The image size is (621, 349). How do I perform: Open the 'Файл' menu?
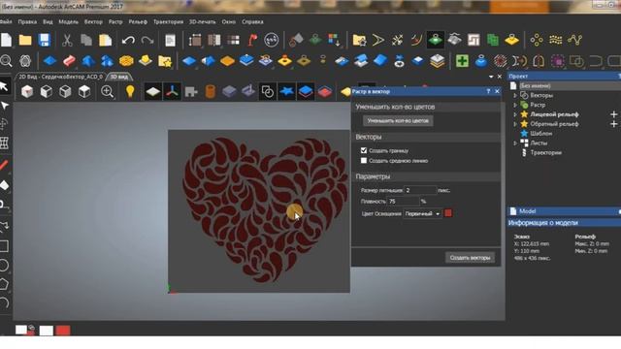coord(6,21)
